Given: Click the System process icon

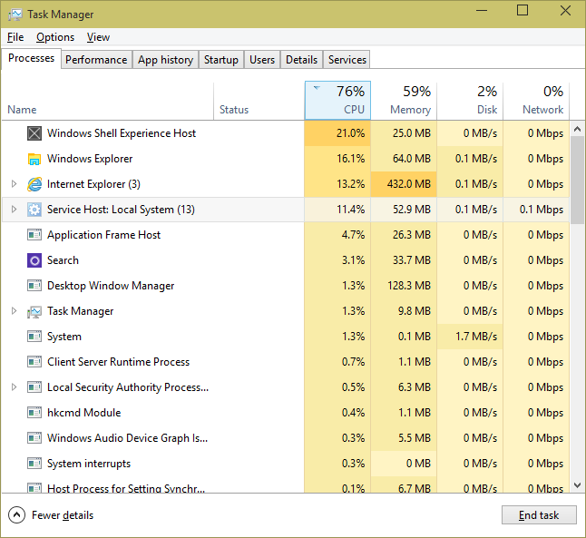Looking at the screenshot, I should click(x=34, y=337).
